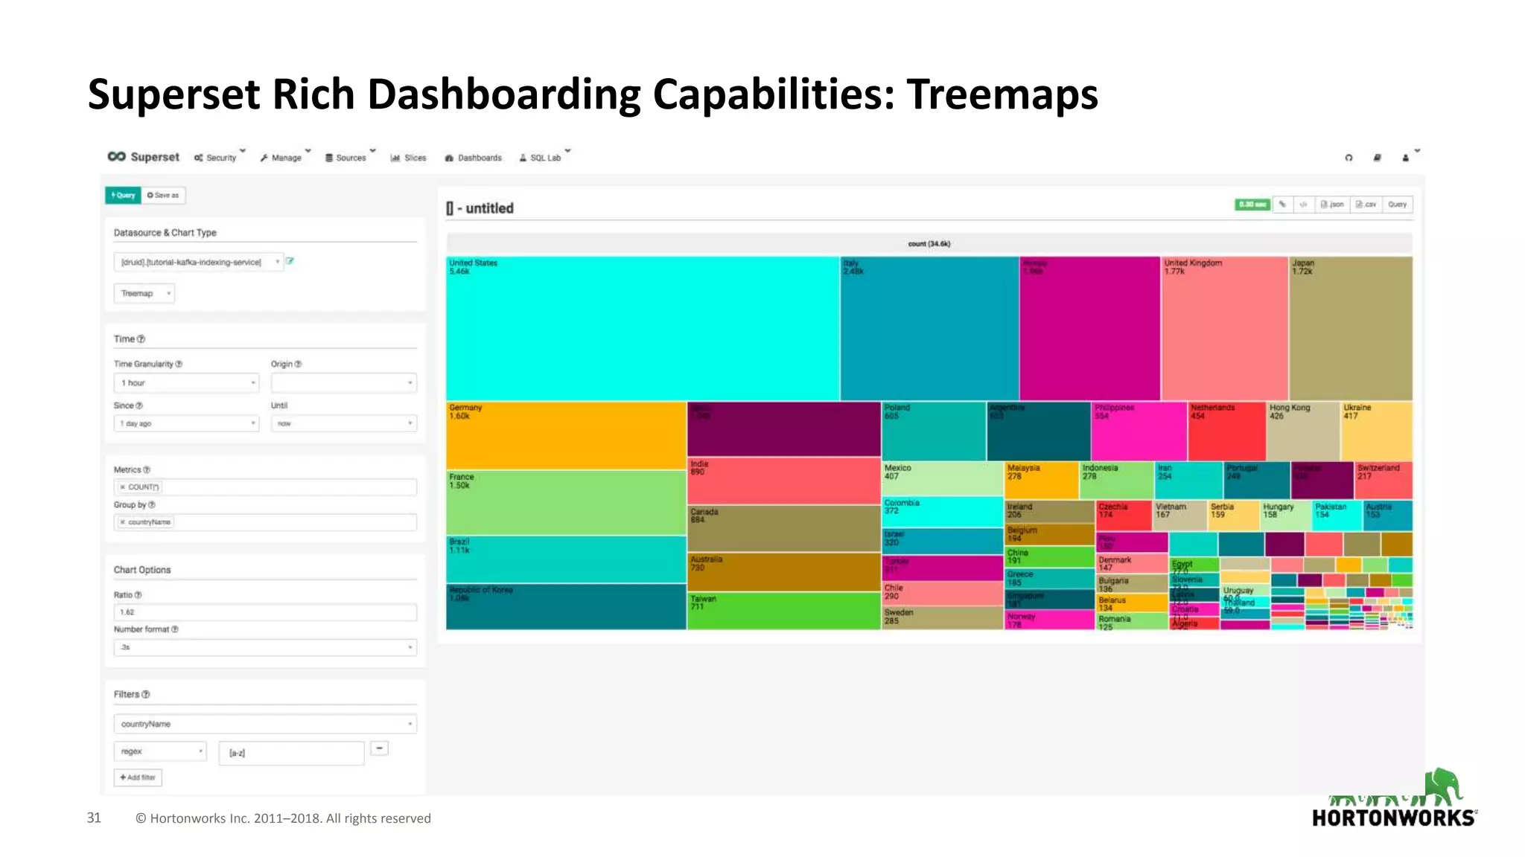Remove the COUNT(*) metric tag
The width and height of the screenshot is (1525, 857).
(x=123, y=487)
